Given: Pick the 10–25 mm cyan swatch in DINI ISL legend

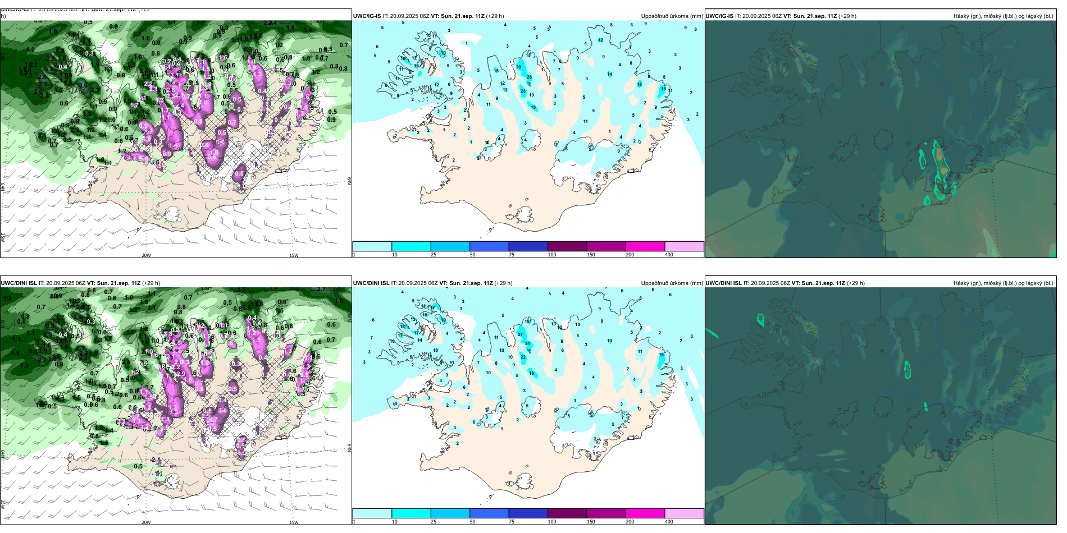Looking at the screenshot, I should coord(411,513).
